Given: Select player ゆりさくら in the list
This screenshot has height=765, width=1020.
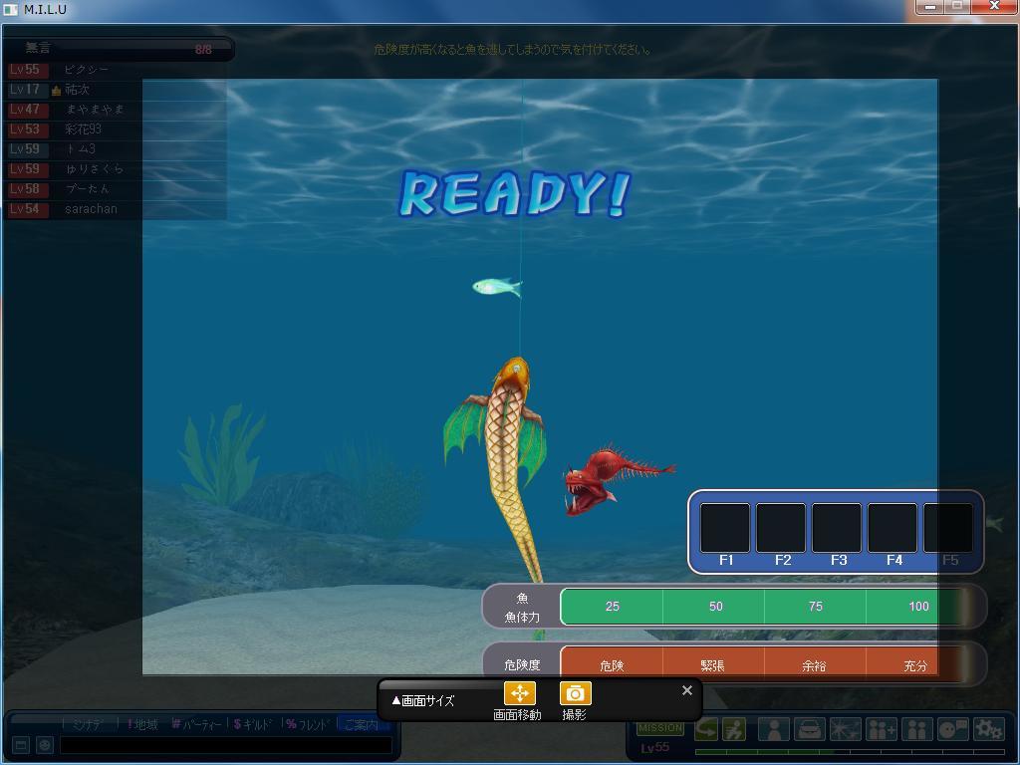Looking at the screenshot, I should tap(117, 169).
